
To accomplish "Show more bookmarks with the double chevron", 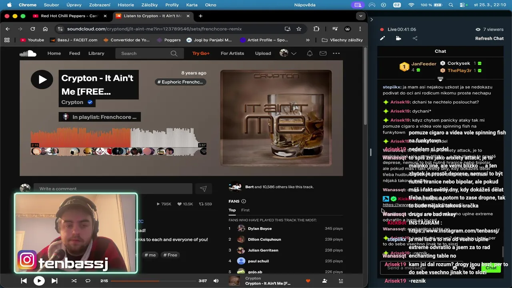I will pos(308,40).
